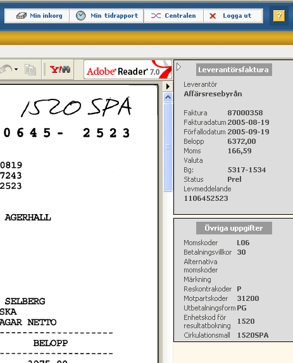The image size is (293, 363).
Task: Click the crossed arrows icon in Centralen
Action: point(156,16)
